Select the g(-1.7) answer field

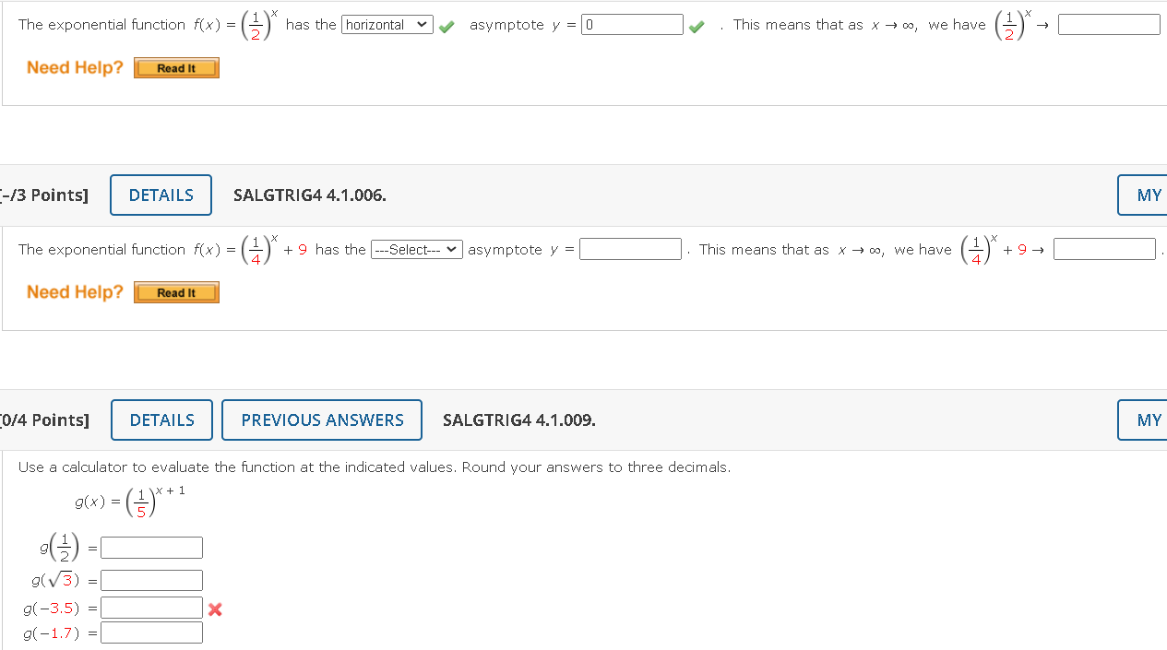[152, 632]
